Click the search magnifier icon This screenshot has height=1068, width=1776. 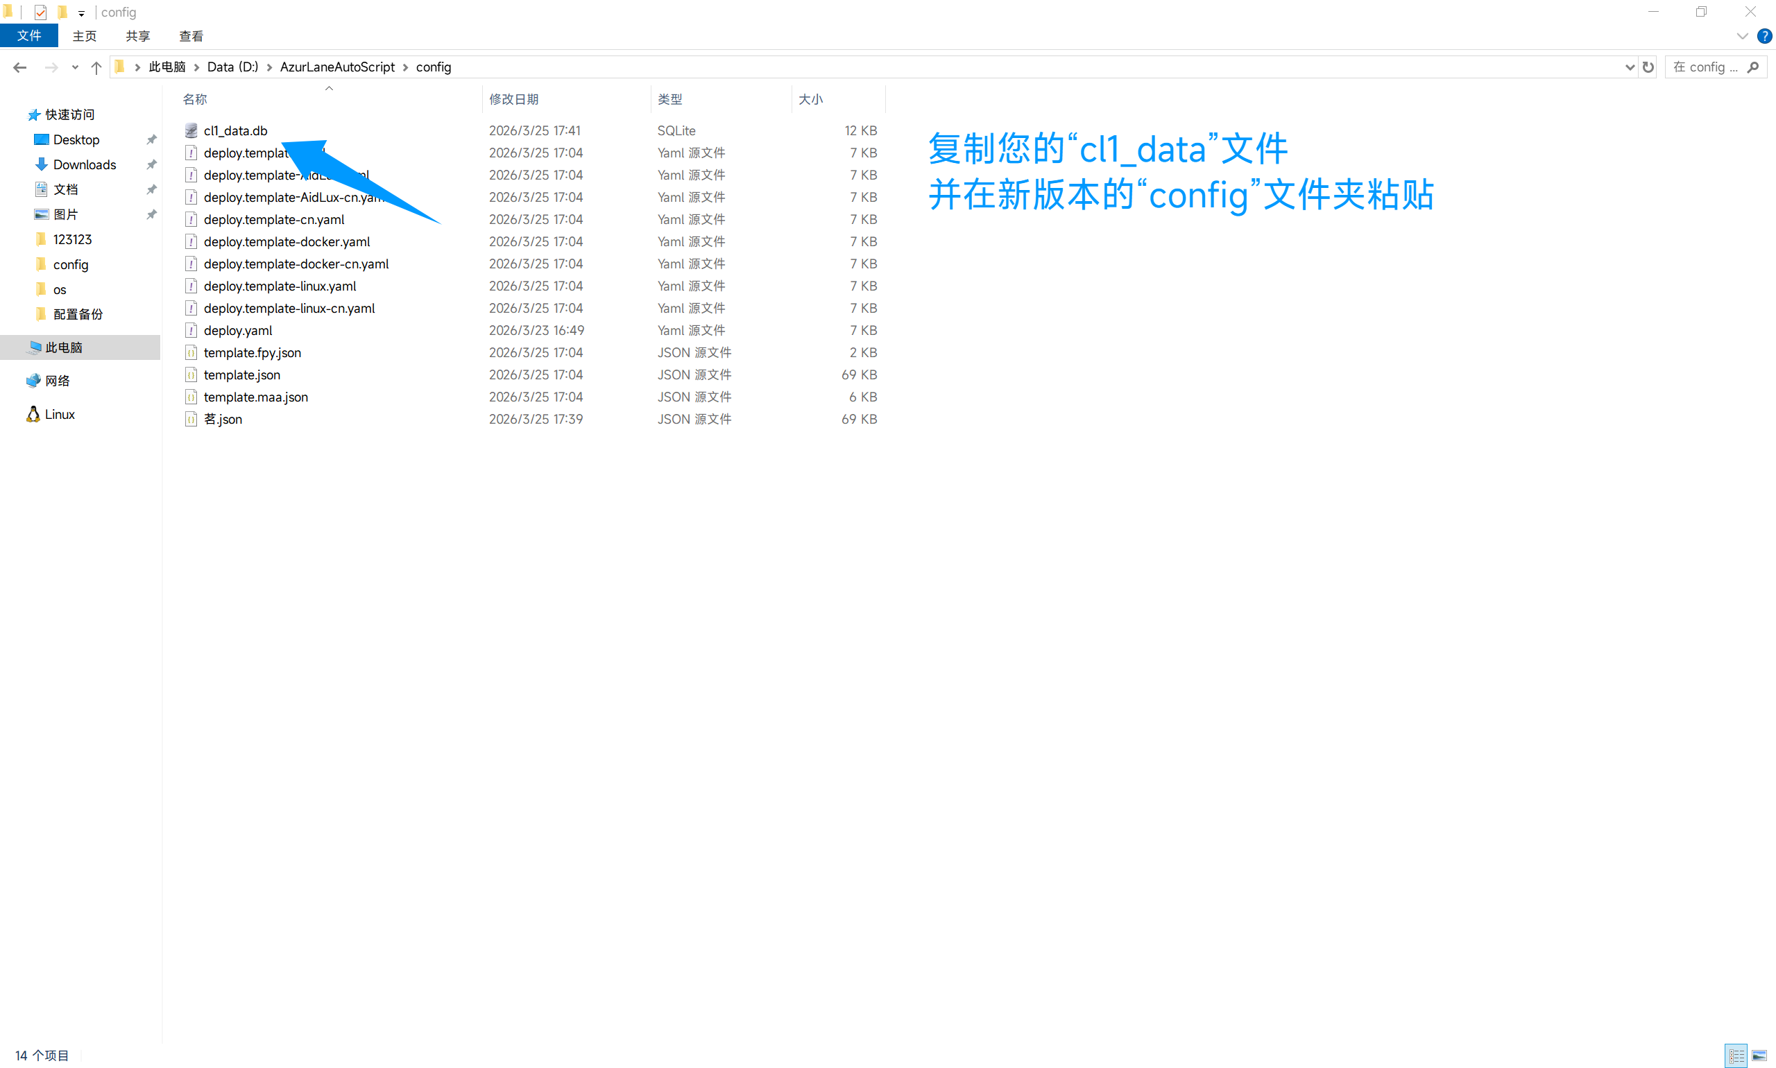point(1754,67)
